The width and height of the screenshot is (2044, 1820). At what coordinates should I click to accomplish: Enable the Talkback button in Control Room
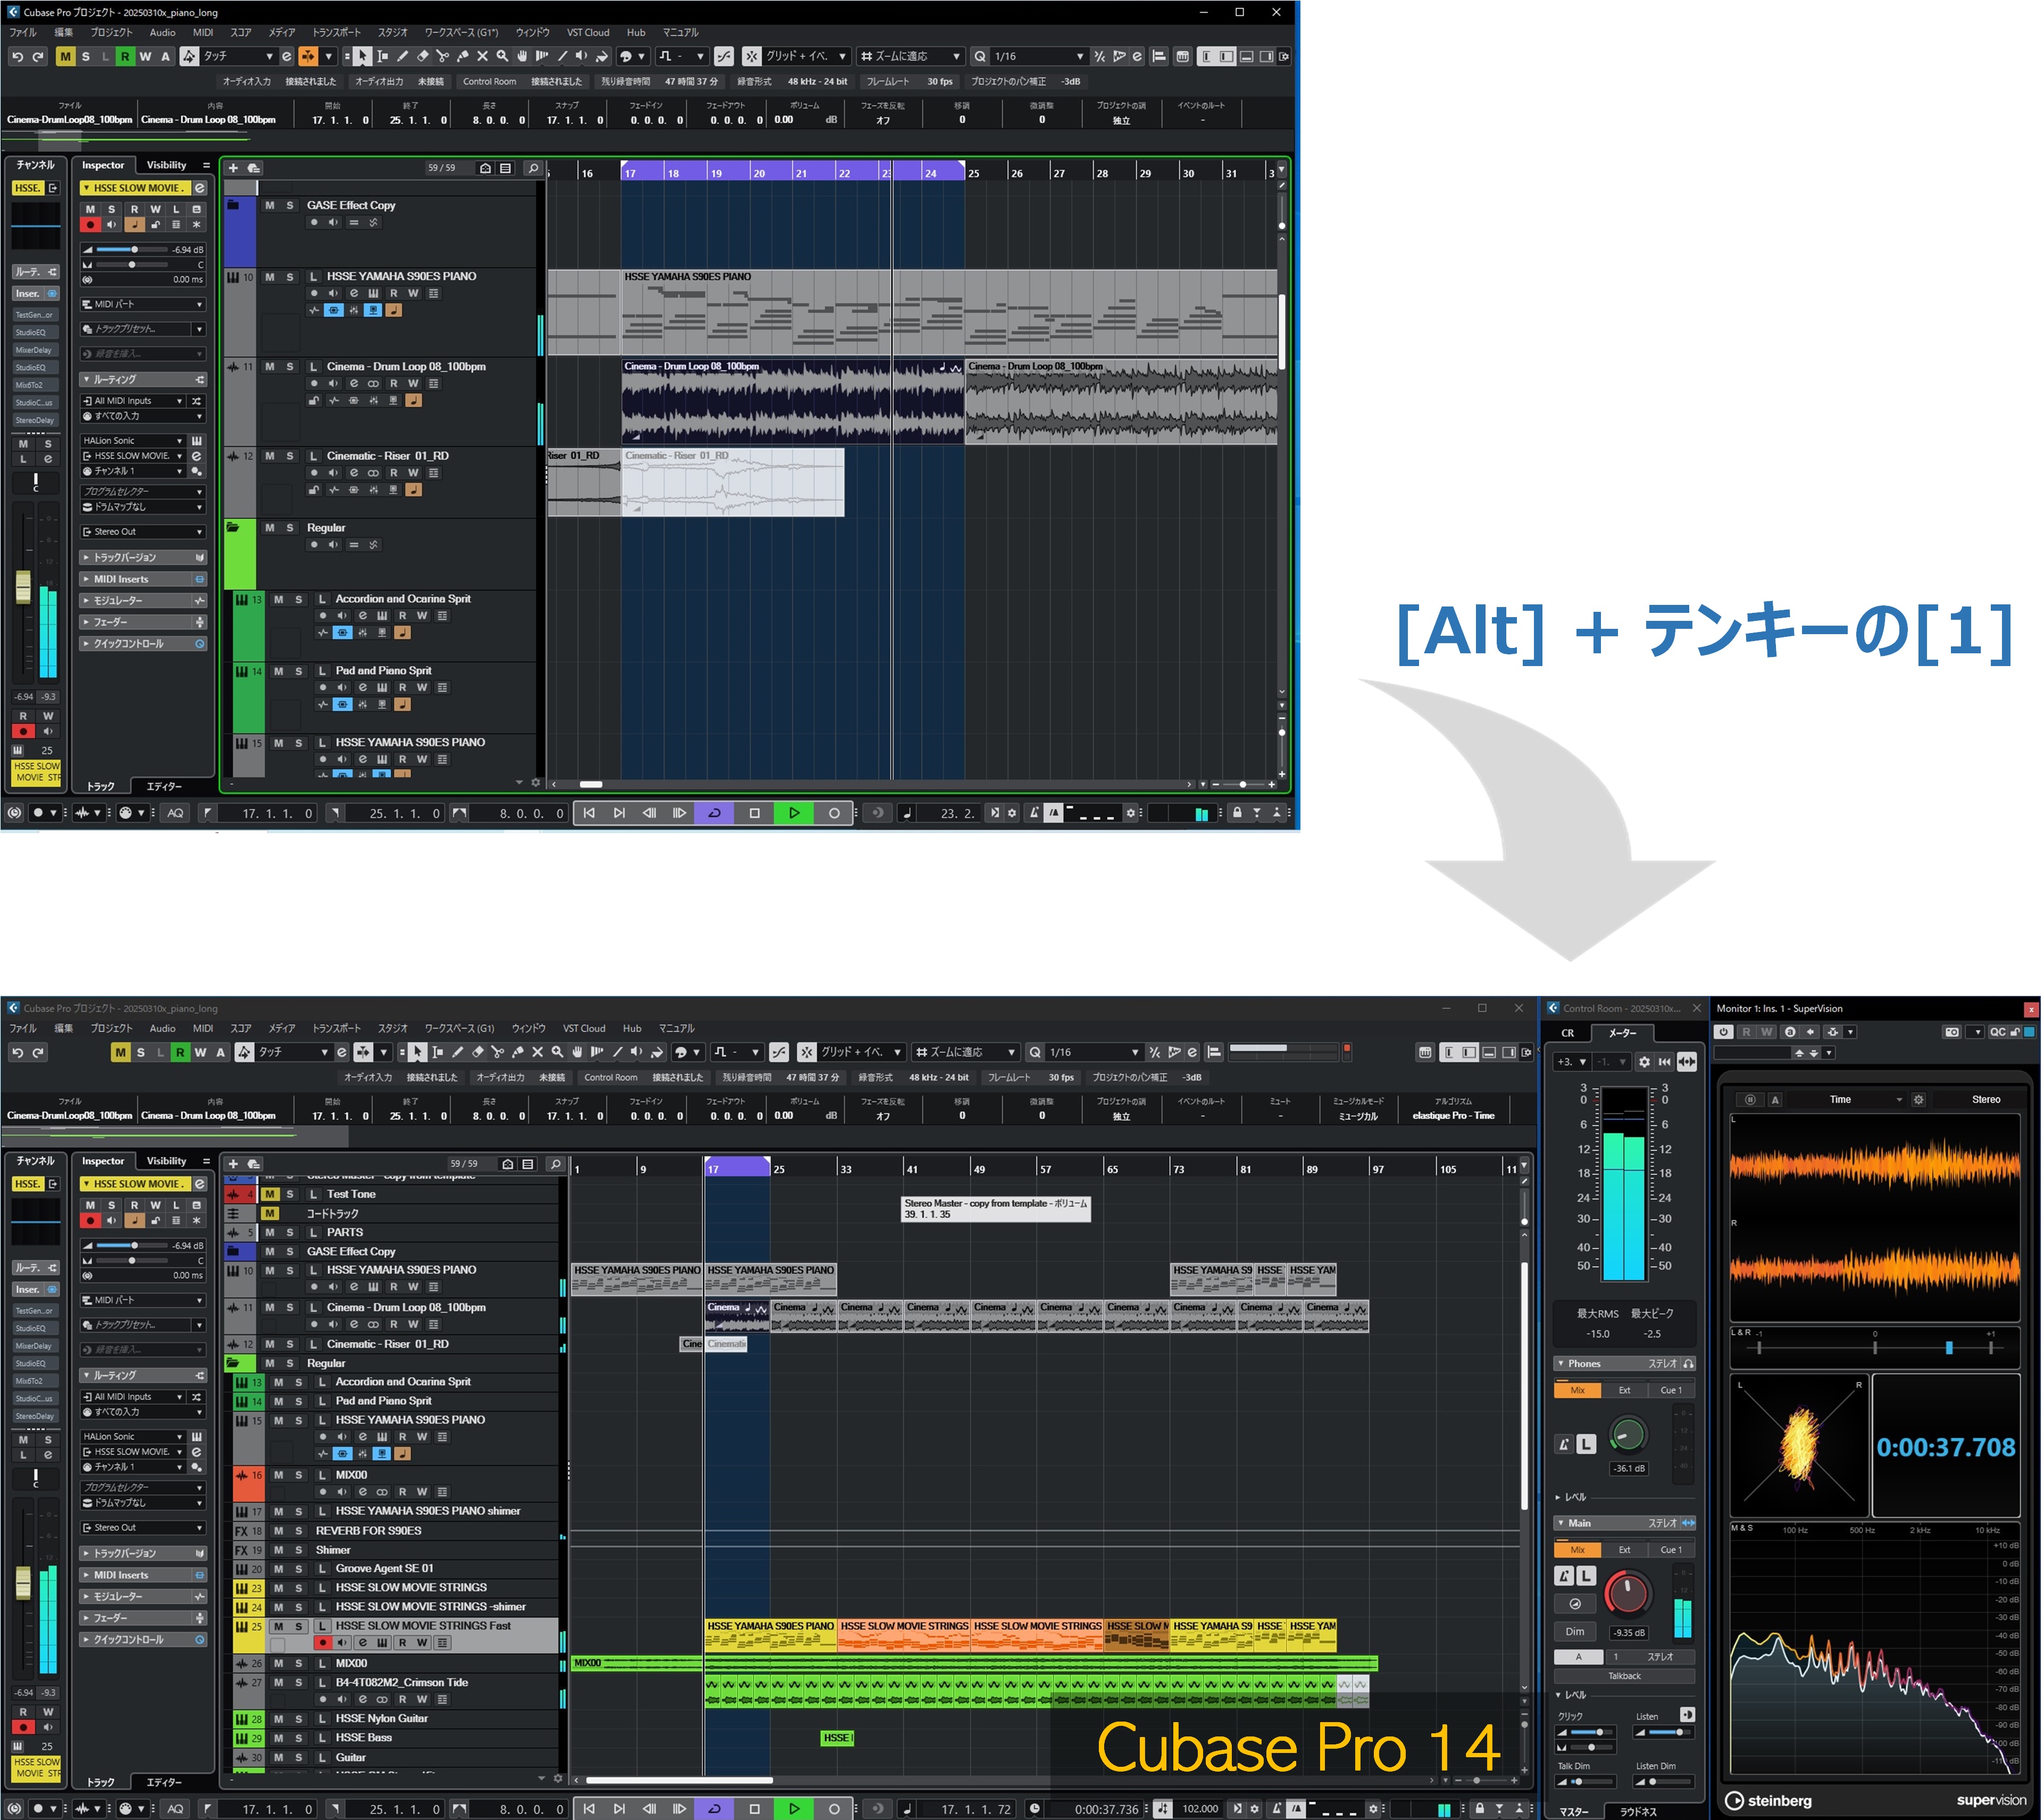(1625, 1676)
